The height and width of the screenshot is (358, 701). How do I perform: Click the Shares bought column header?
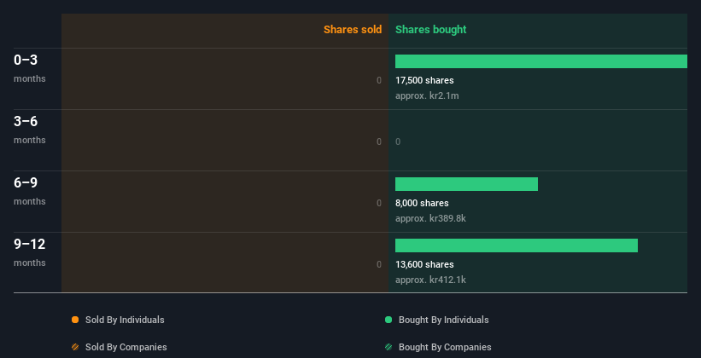(x=430, y=30)
